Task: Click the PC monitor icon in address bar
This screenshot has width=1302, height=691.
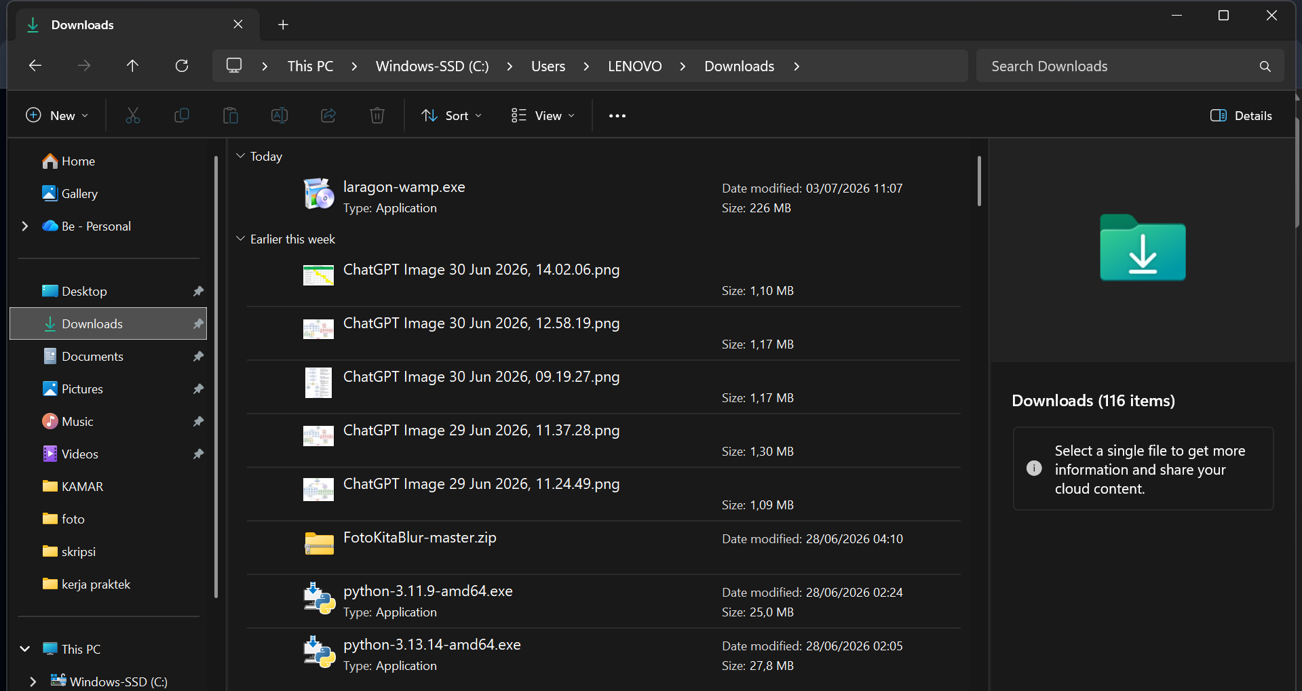Action: point(234,66)
